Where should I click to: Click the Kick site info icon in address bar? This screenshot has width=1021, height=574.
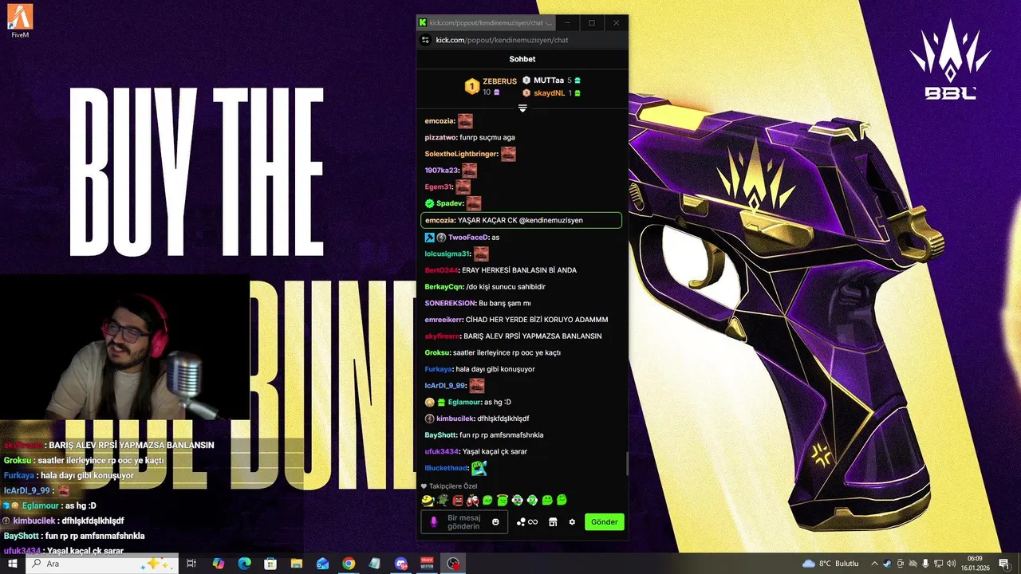click(425, 40)
